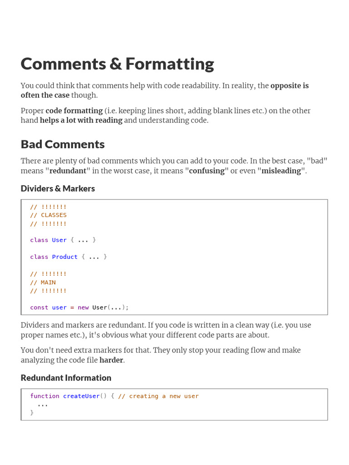Click the bold word "misleading"
Viewport: 349px width, 465px height.
[x=281, y=171]
